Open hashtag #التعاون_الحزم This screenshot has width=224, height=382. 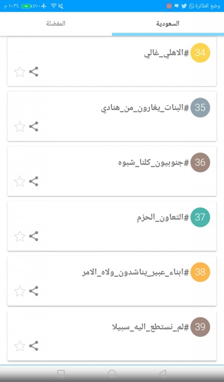163,217
